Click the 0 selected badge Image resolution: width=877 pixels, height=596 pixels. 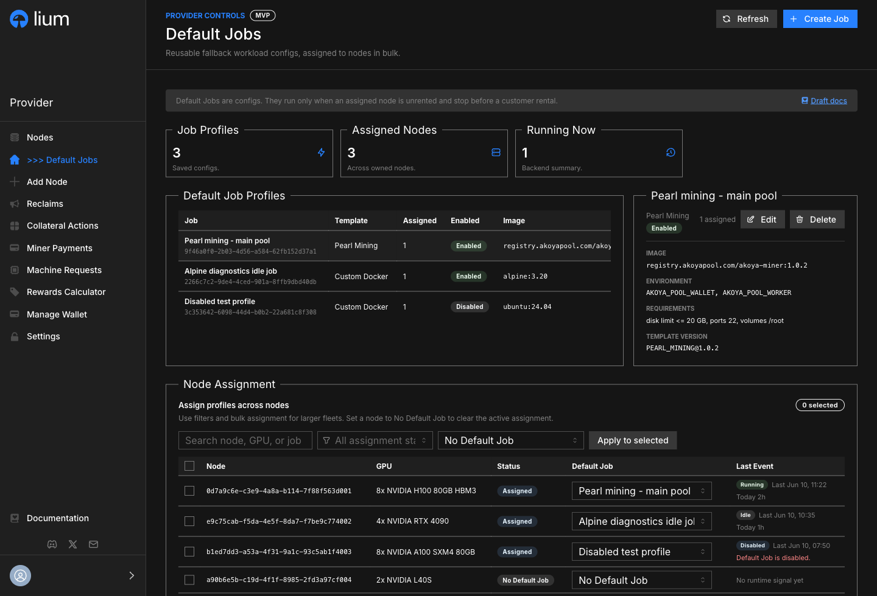click(x=820, y=405)
